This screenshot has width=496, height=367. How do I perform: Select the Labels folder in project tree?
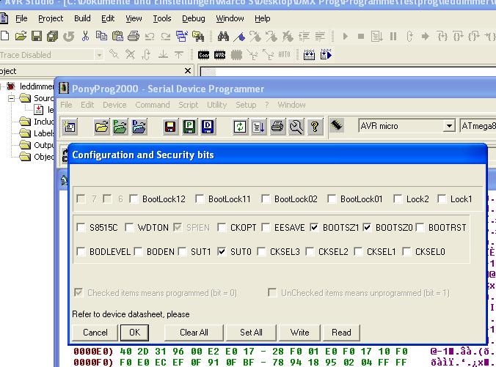tap(37, 133)
